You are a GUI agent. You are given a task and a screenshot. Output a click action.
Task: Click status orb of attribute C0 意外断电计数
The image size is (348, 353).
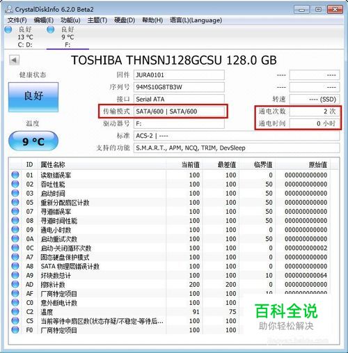[15, 302]
